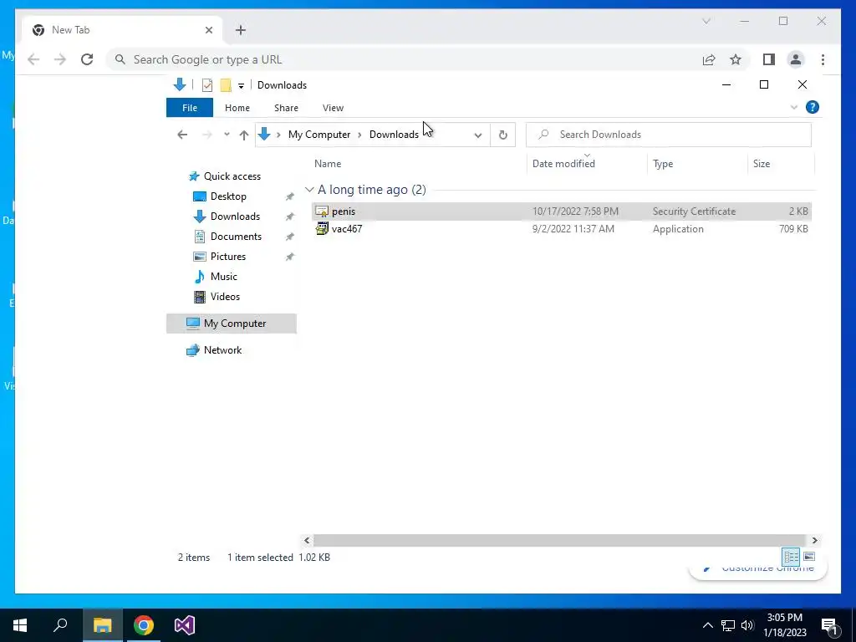This screenshot has width=856, height=642.
Task: Open Chrome's three-dot menu
Action: point(823,59)
